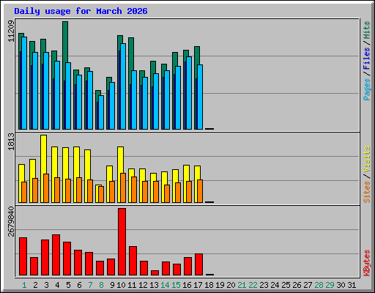The width and height of the screenshot is (375, 293).
Task: Click the 'Daily usage for March 2026' title
Action: pos(81,11)
